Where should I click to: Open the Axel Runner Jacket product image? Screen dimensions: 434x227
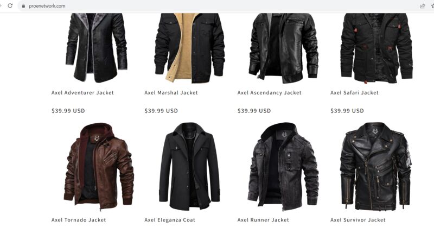click(283, 166)
